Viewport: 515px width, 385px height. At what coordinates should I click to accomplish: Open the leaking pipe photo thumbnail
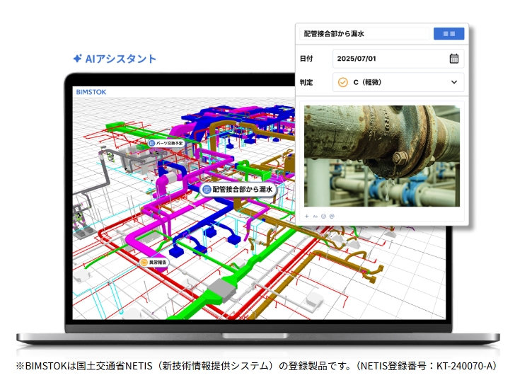[382, 156]
